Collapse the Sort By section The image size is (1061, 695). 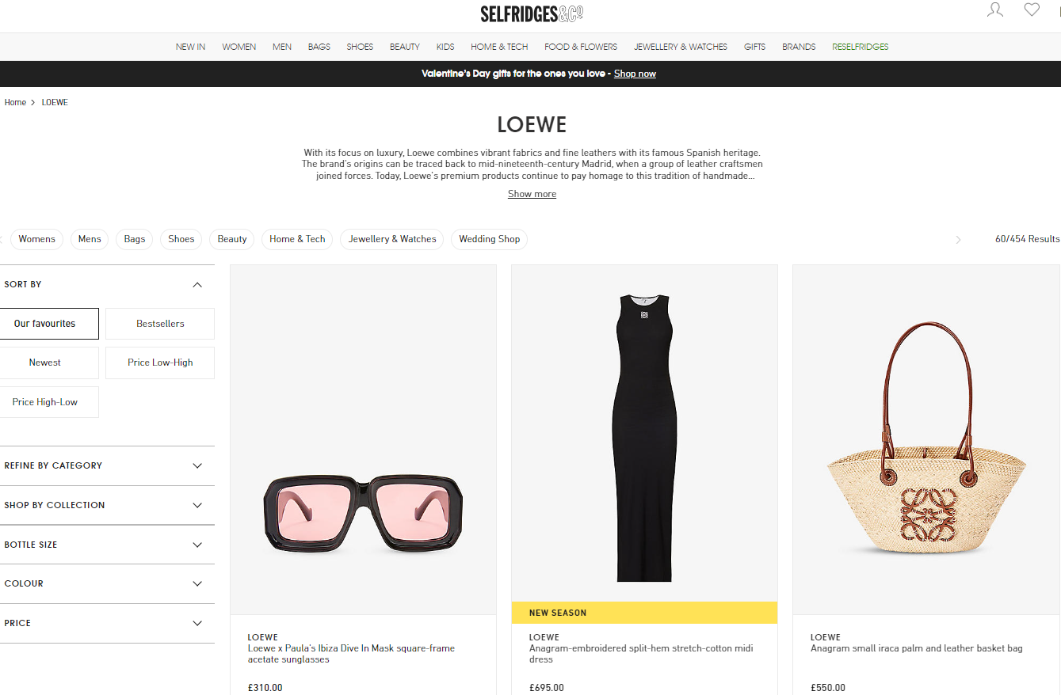pos(107,284)
